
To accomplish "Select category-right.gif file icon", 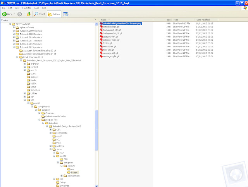I will (x=101, y=40).
